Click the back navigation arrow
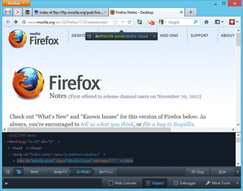Viewport: 243px width, 191px height. click(x=9, y=22)
